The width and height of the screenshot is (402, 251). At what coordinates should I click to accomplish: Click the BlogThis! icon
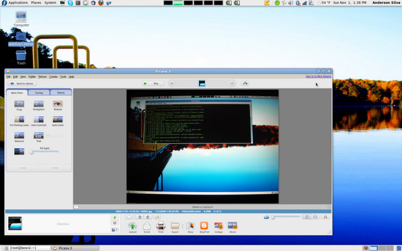[204, 226]
